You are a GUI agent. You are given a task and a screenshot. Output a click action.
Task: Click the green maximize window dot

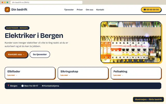(x=8, y=2)
